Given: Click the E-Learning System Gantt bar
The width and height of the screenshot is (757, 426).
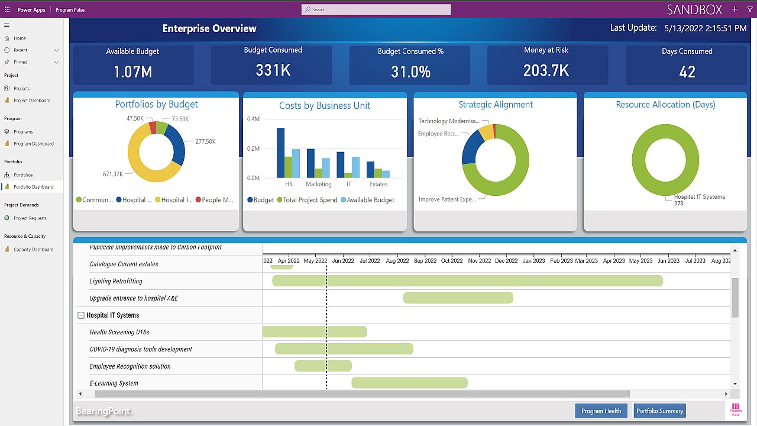Looking at the screenshot, I should point(409,383).
